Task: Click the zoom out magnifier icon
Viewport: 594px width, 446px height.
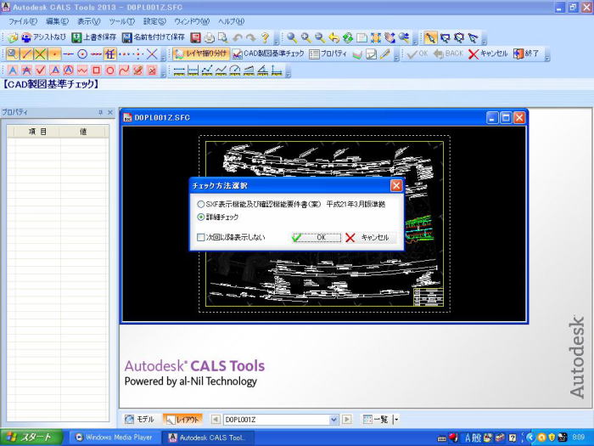Action: [x=320, y=37]
